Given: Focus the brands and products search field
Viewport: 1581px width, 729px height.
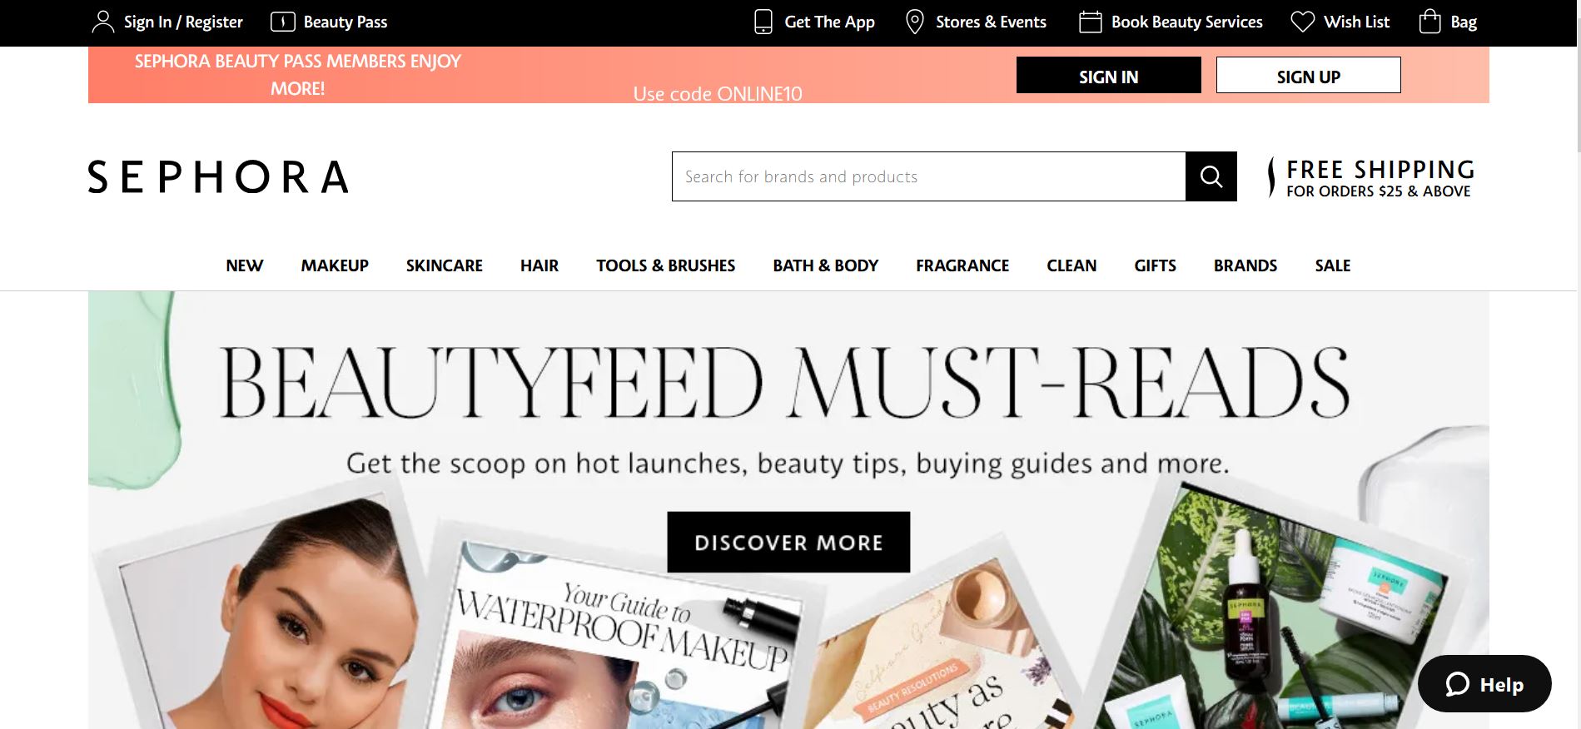Looking at the screenshot, I should click(x=929, y=176).
